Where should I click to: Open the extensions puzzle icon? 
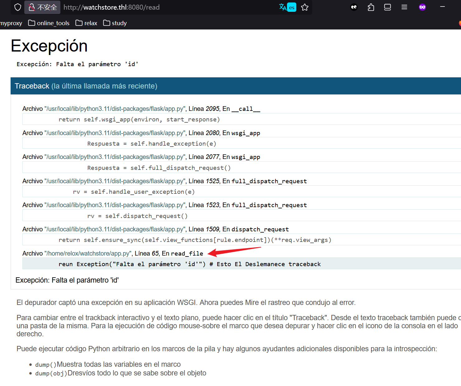[x=371, y=7]
